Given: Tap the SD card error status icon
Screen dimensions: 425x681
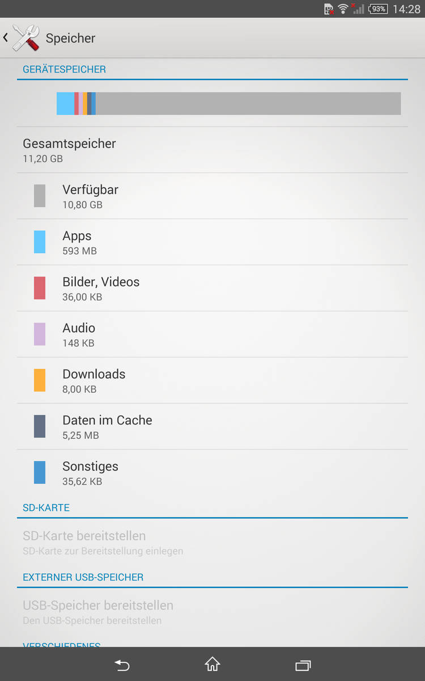Looking at the screenshot, I should [x=329, y=9].
